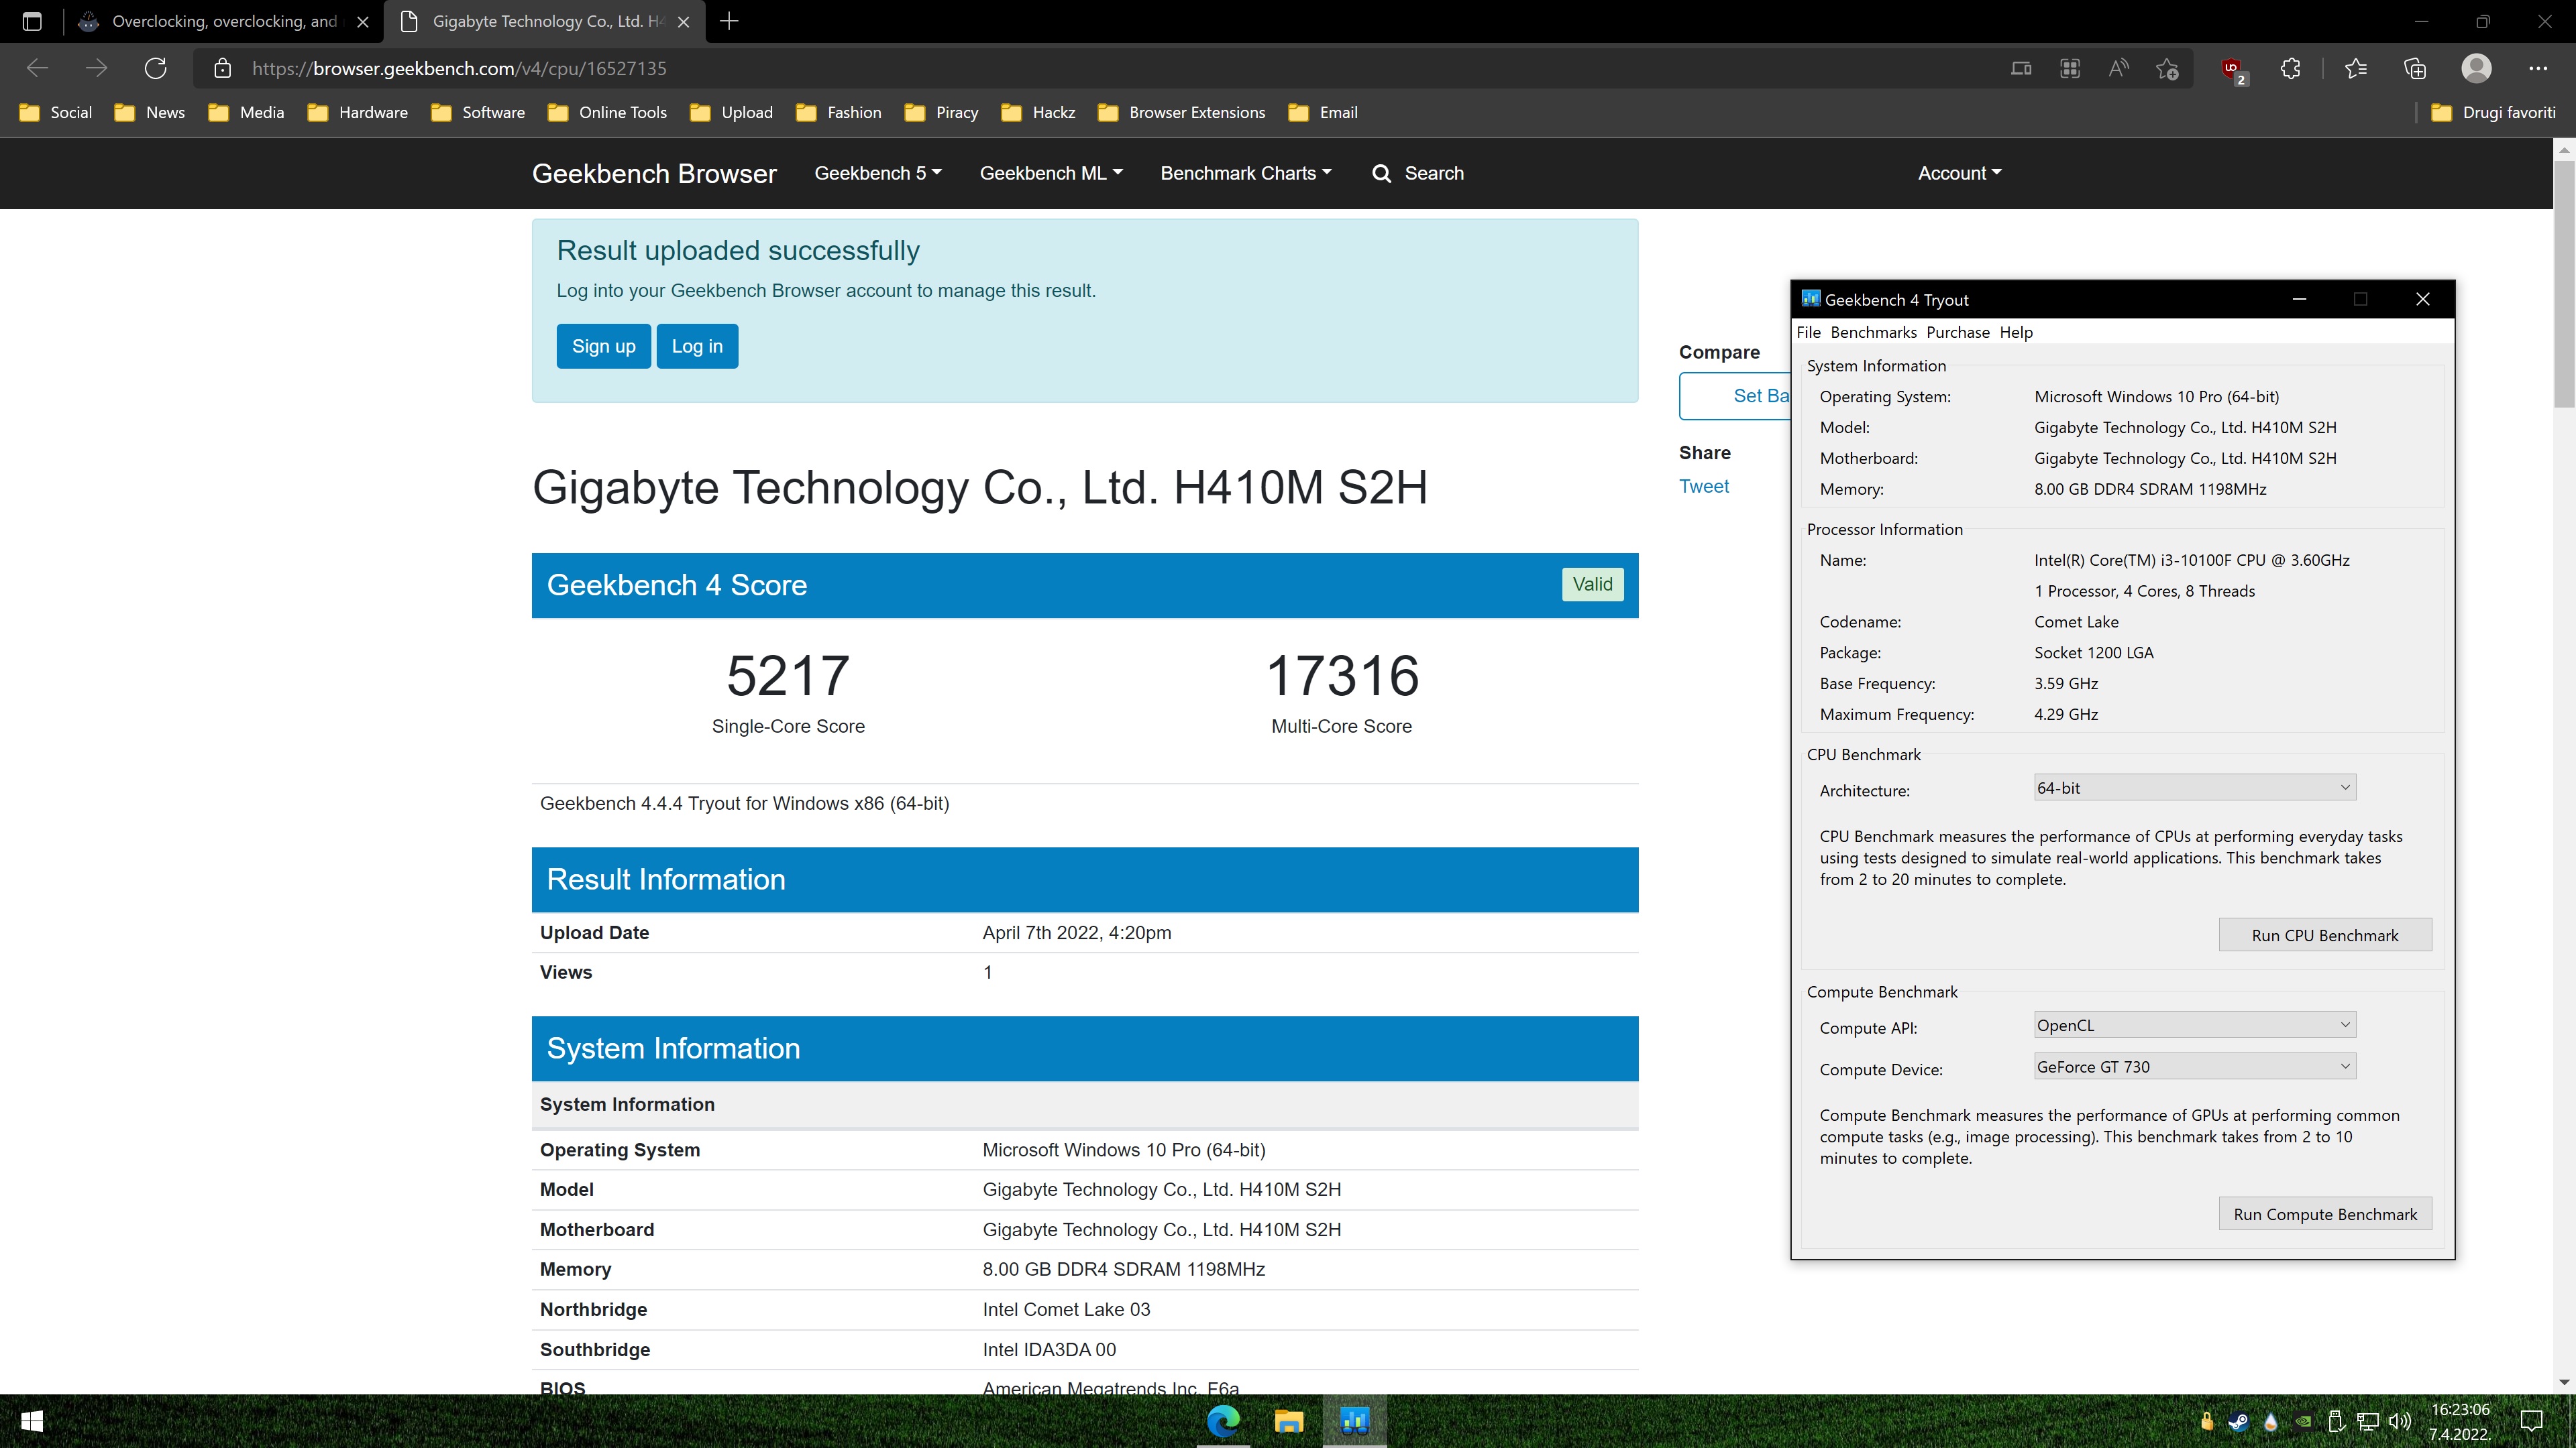Open the Email bookmarks folder
The image size is (2576, 1448).
coord(1323,112)
